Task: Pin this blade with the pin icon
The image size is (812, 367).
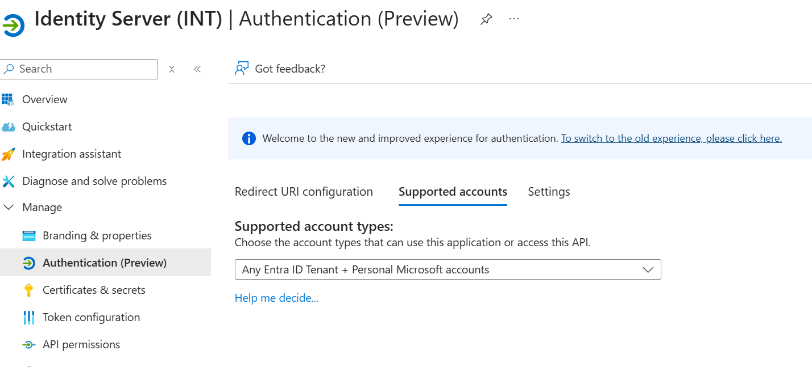Action: pyautogui.click(x=486, y=19)
